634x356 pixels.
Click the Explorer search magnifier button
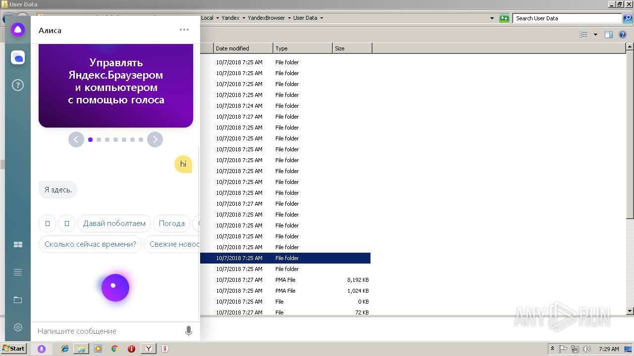click(x=627, y=18)
